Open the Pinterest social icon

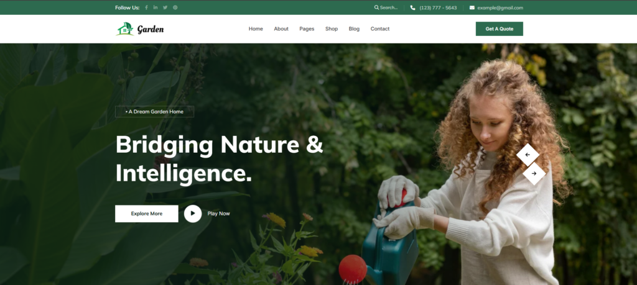point(175,7)
